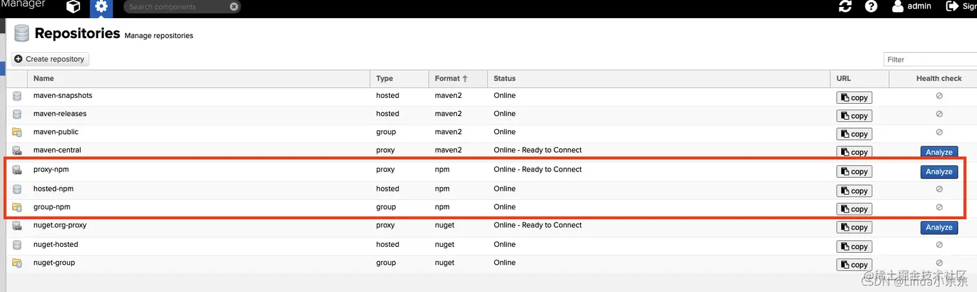This screenshot has width=977, height=292.
Task: Open the nuget.org-proxy repository name
Action: pyautogui.click(x=60, y=225)
